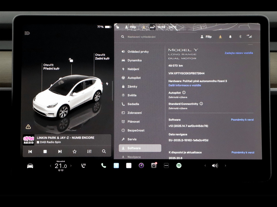Click the Nastavení vyhledávání search field
This screenshot has height=207, width=277.
coord(141,37)
